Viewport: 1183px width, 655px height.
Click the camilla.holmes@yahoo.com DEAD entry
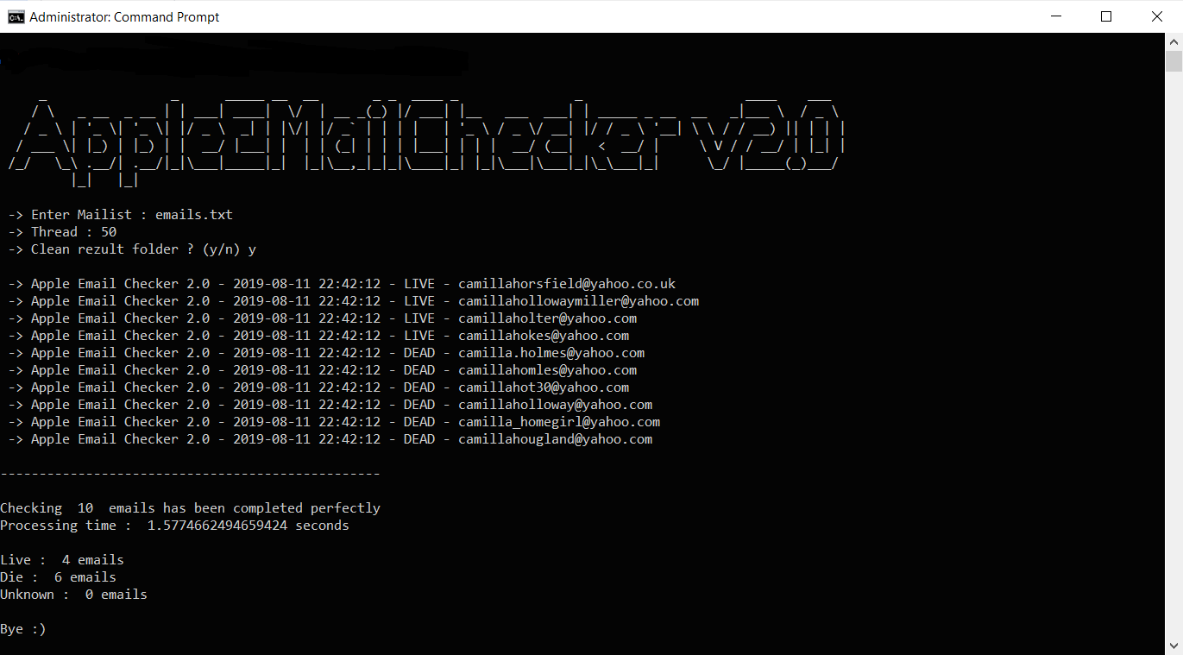pos(326,353)
